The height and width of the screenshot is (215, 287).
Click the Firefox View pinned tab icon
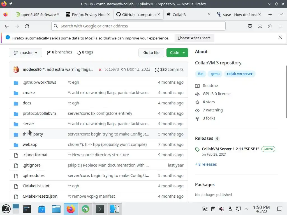click(6, 15)
